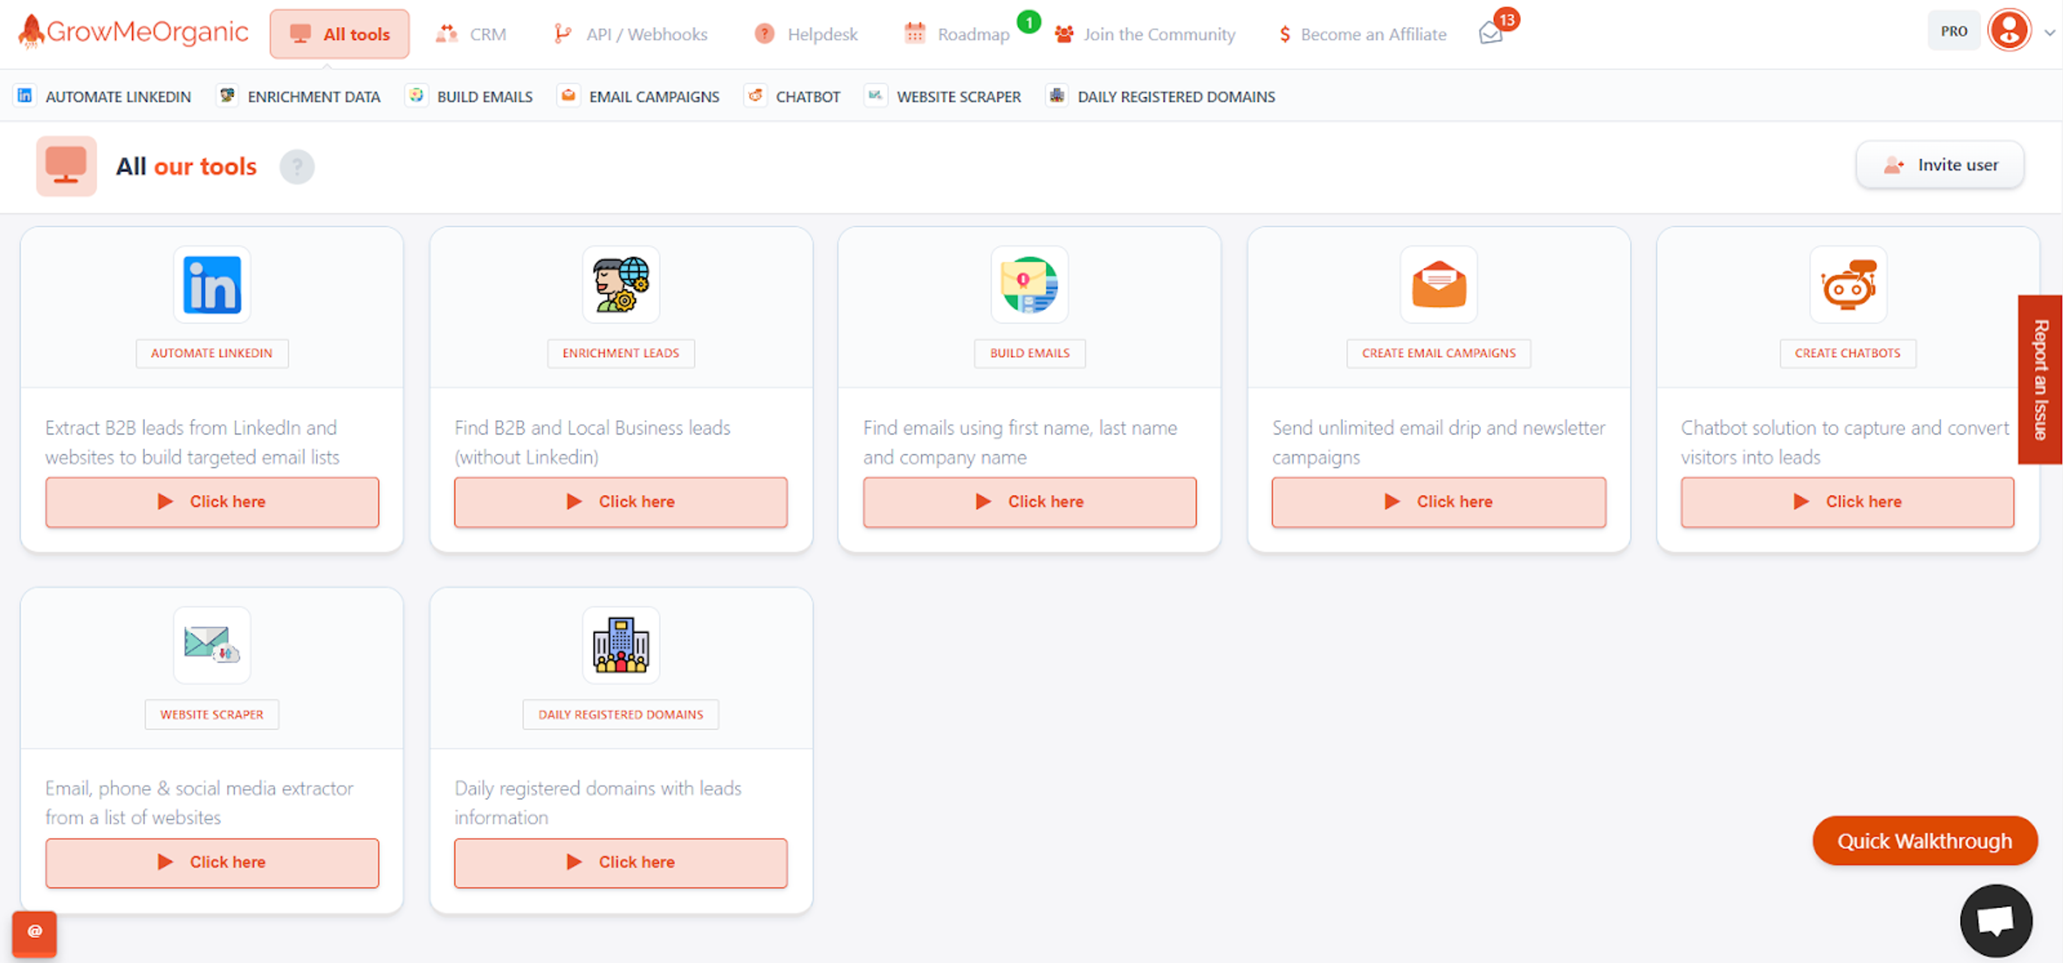Click the Report an issue side tab
2063x963 pixels.
pos(2040,379)
